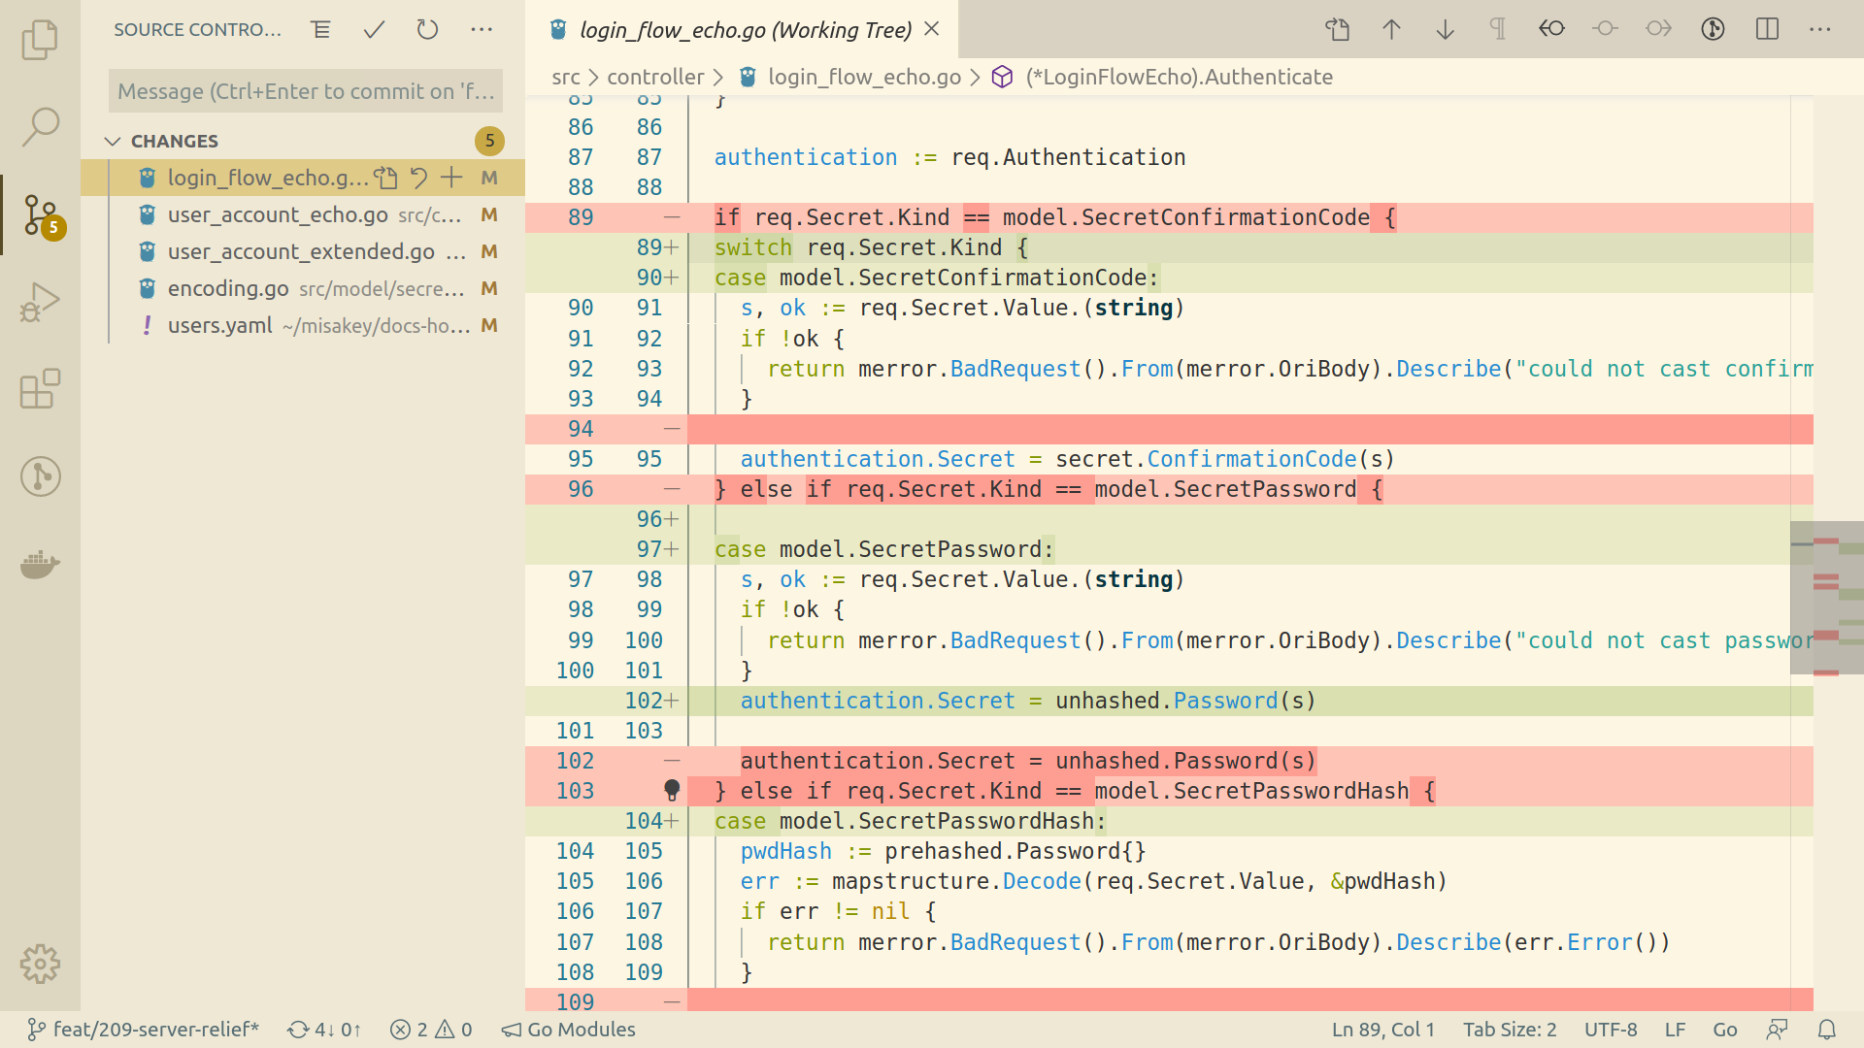This screenshot has height=1048, width=1864.
Task: Click the breadcrumb dropdown for login_flow_echo.go
Action: point(861,76)
